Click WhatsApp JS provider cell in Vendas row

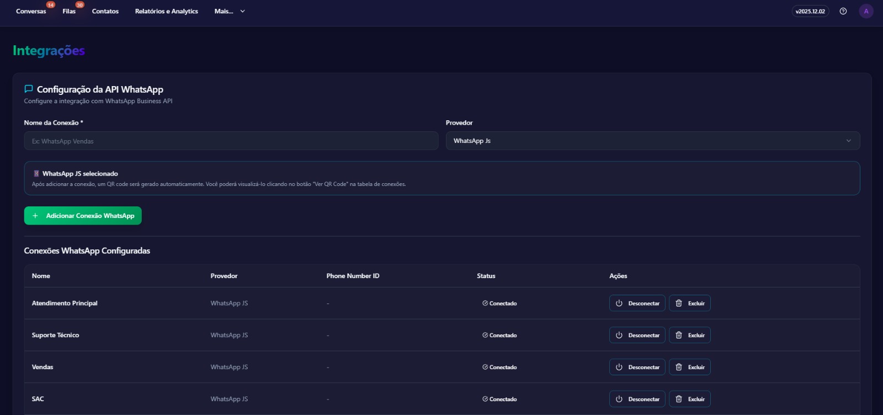[229, 368]
